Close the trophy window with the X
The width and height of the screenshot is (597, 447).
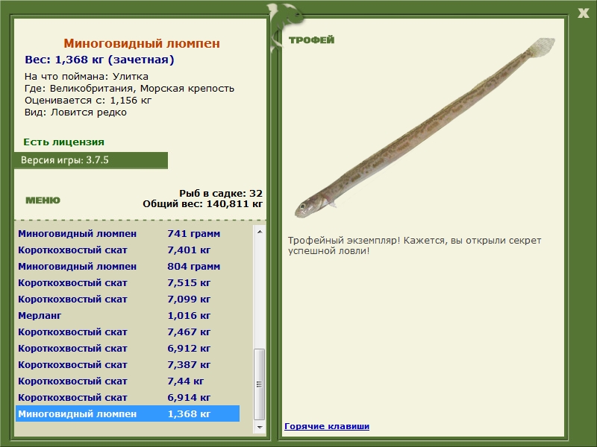(583, 13)
